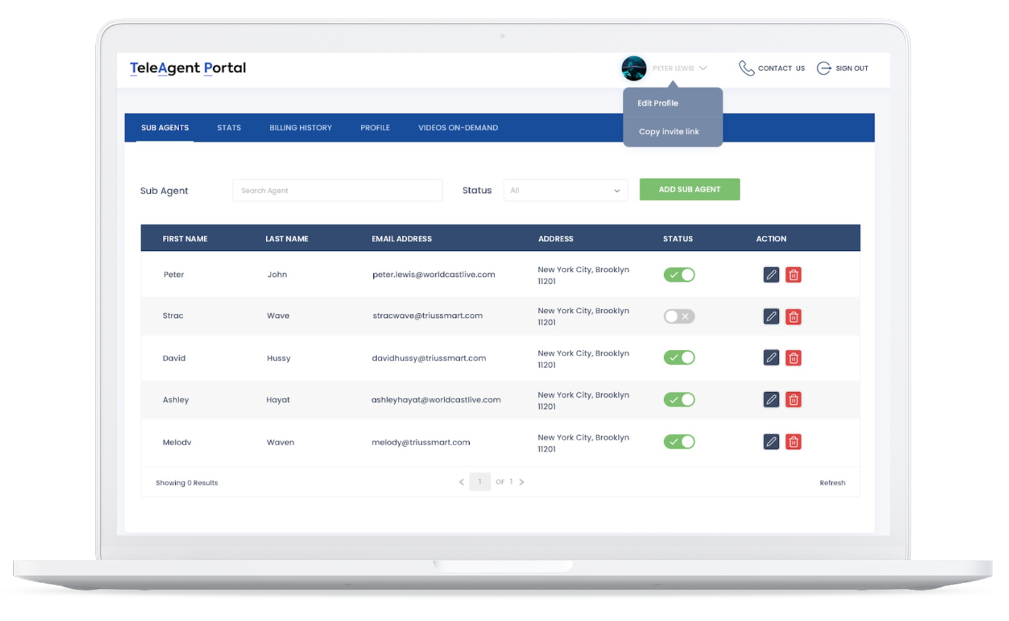Click the Contact Us phone icon

(x=746, y=68)
